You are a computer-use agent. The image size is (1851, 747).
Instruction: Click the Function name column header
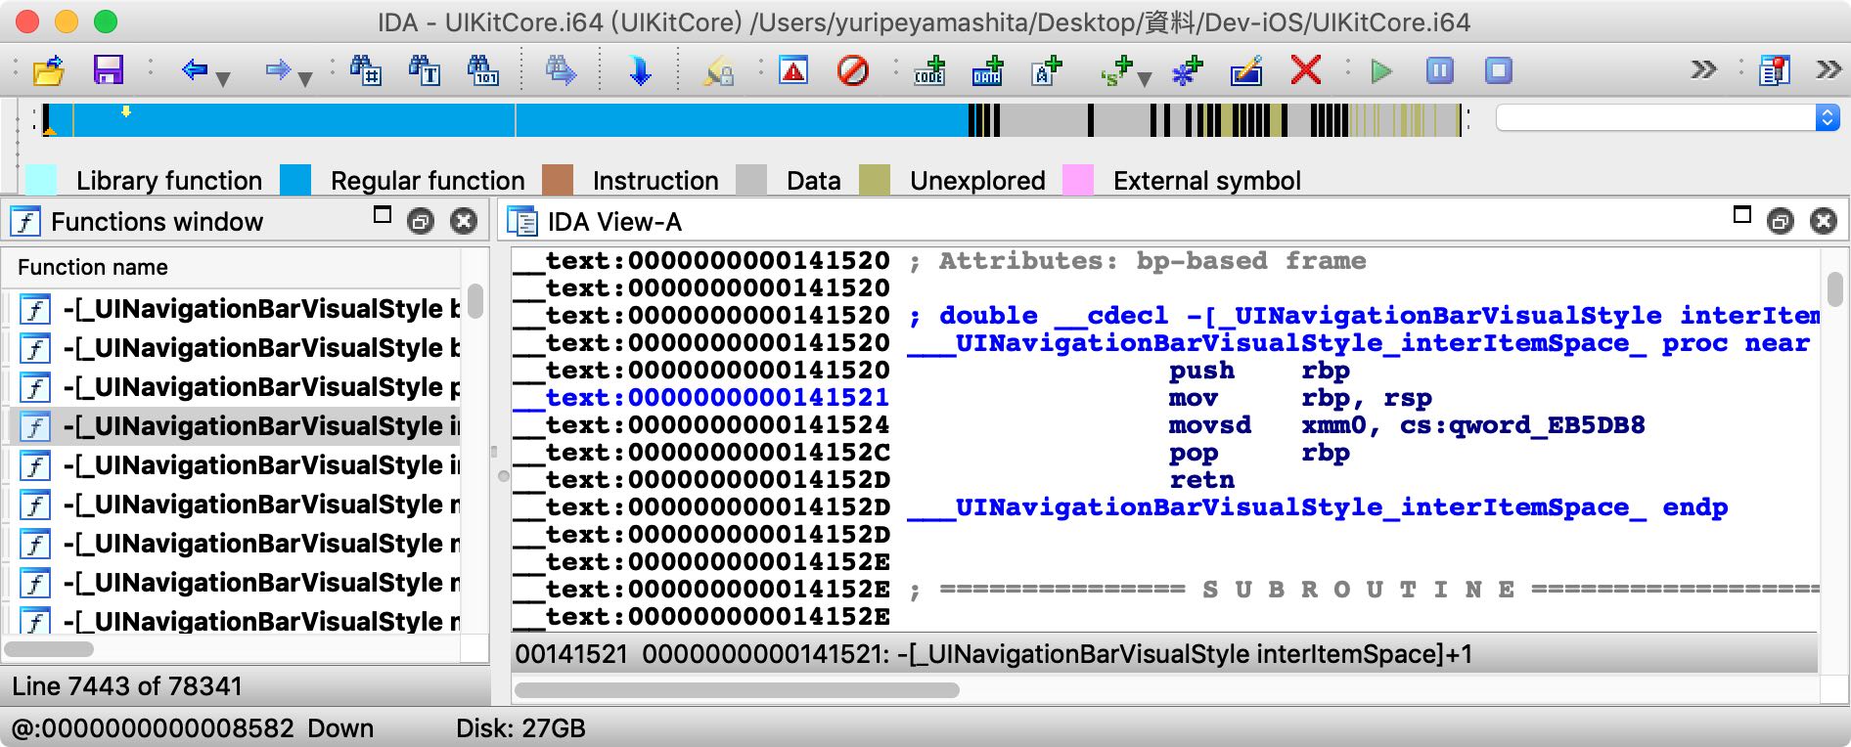93,267
